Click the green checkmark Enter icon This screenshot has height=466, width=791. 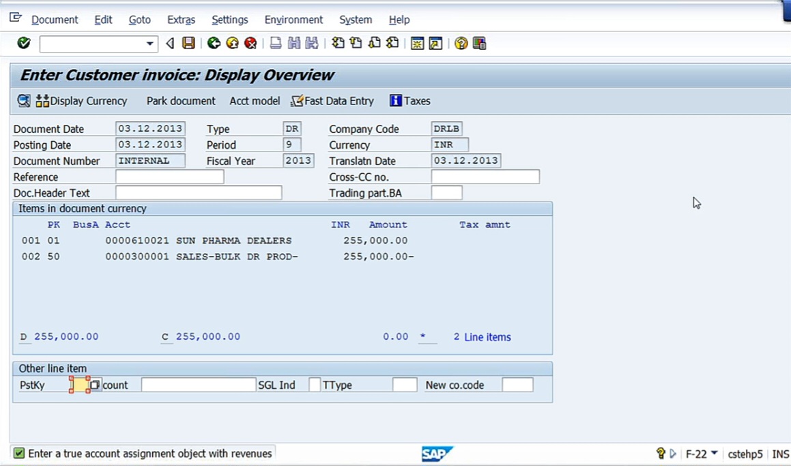click(x=23, y=44)
